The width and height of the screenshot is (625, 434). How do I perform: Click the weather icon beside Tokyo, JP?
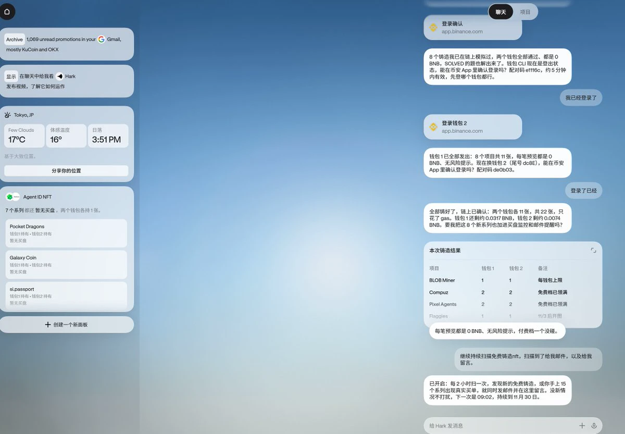pos(8,115)
